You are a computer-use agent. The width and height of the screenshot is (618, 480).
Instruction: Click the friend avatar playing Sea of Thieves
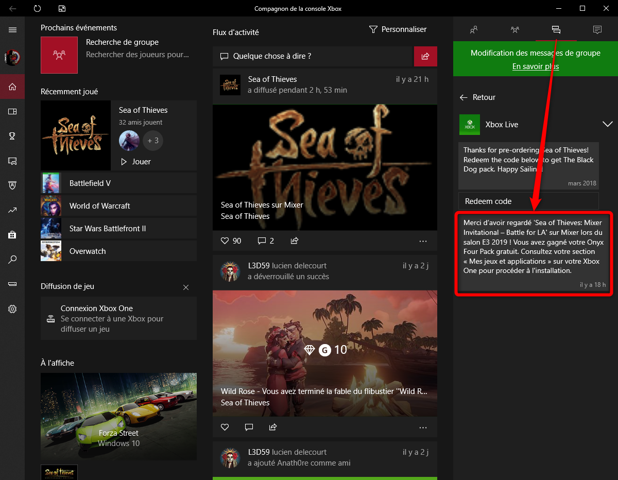[x=129, y=141]
